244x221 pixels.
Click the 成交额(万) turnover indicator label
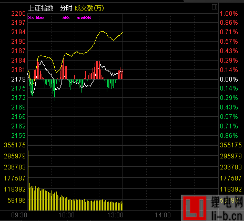[89, 8]
